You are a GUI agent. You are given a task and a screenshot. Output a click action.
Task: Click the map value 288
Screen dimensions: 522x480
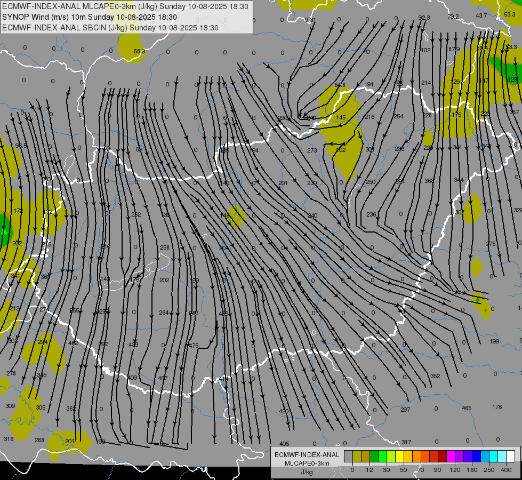click(39, 440)
